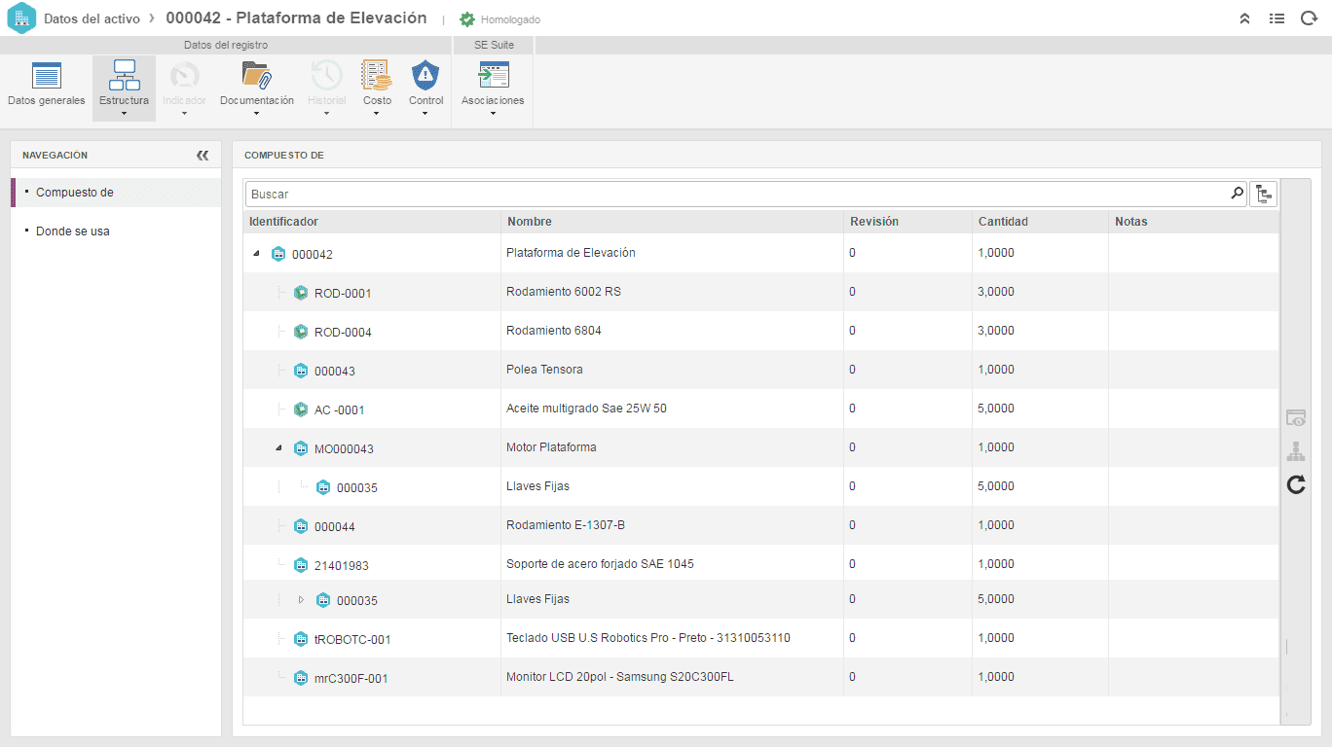
Task: Select the ROD-0004 tree row
Action: click(760, 331)
